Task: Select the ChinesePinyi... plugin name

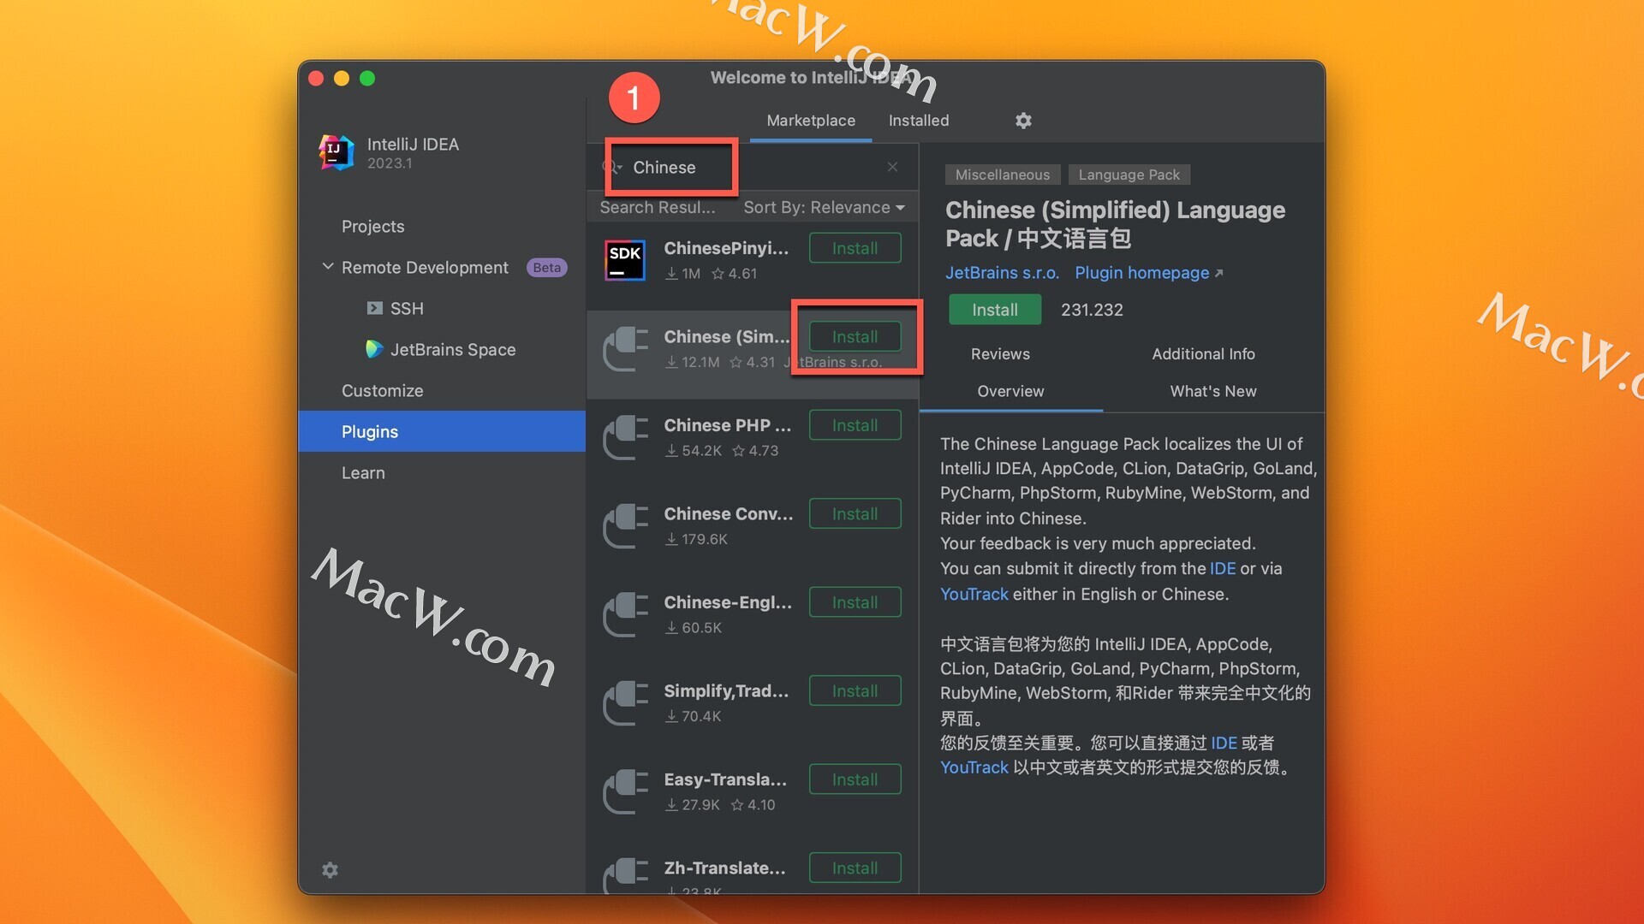Action: click(726, 248)
